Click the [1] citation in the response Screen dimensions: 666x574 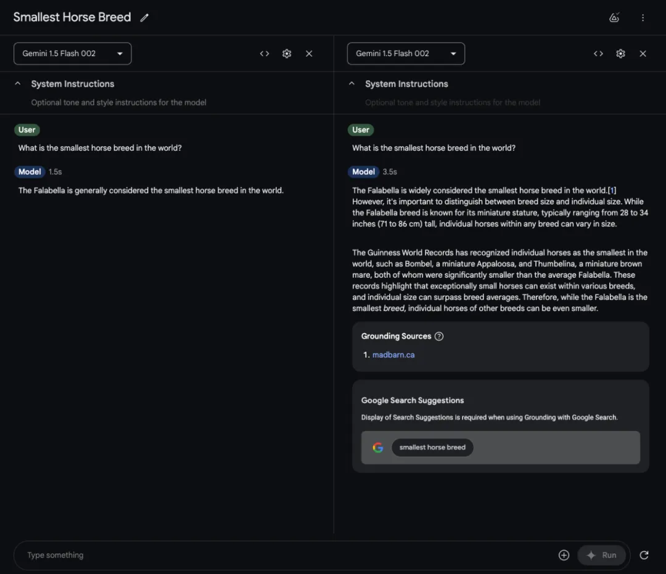(x=612, y=190)
